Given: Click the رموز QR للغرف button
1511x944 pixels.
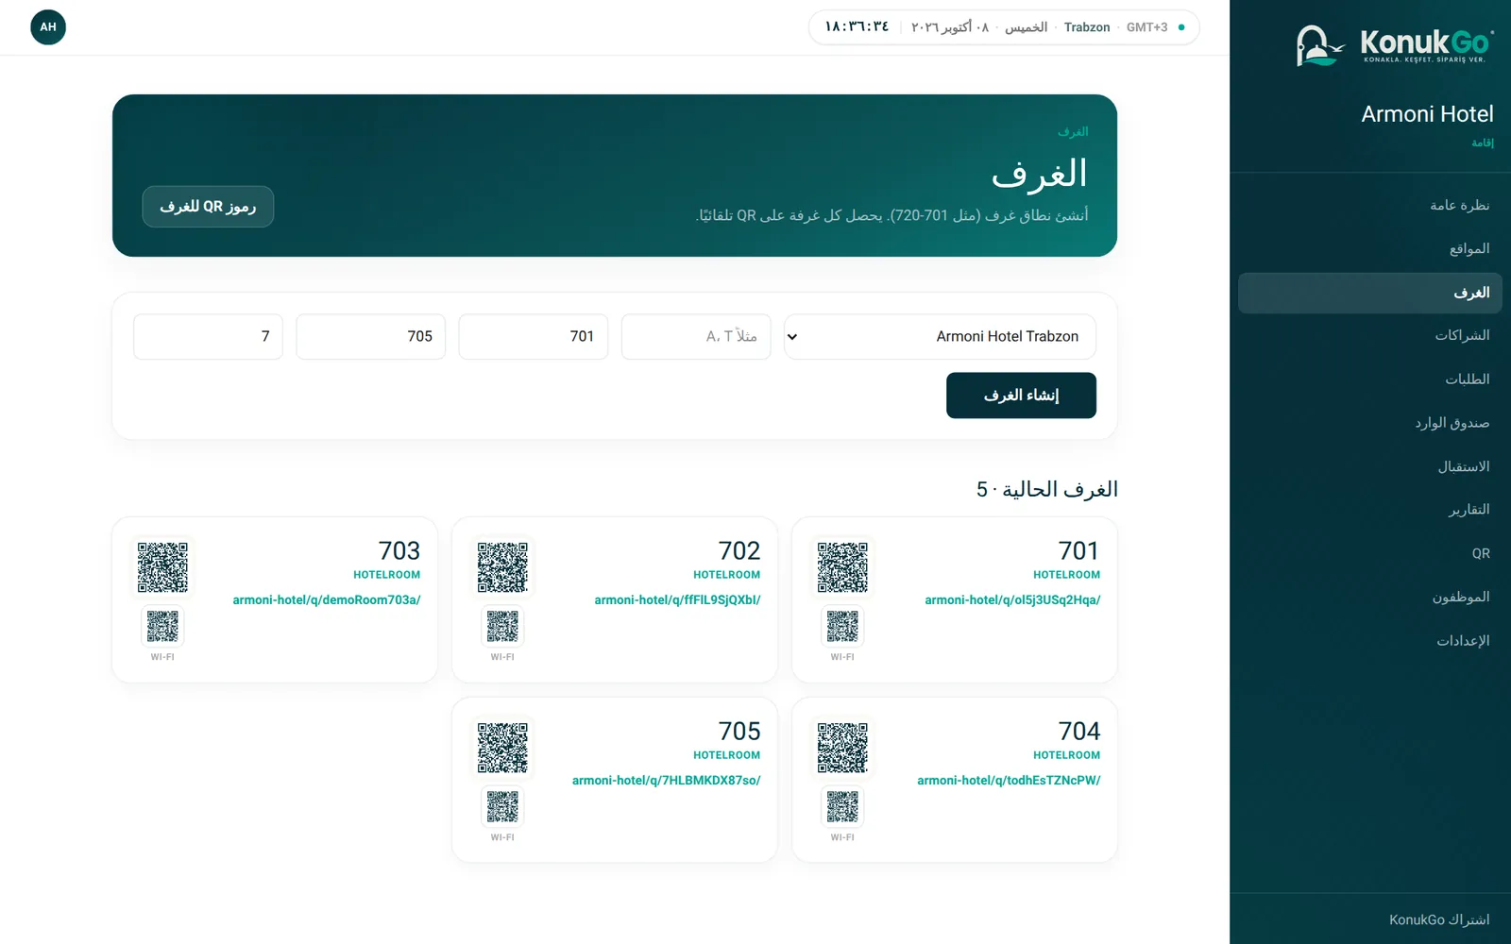Looking at the screenshot, I should [x=208, y=207].
